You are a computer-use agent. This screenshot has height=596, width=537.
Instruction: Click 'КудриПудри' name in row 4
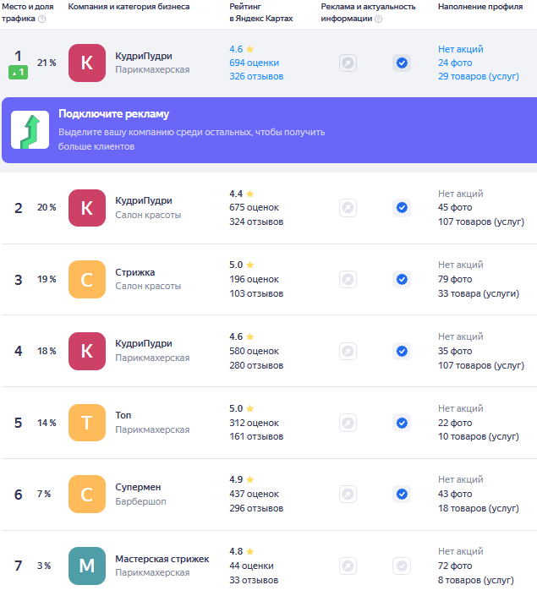tap(144, 343)
